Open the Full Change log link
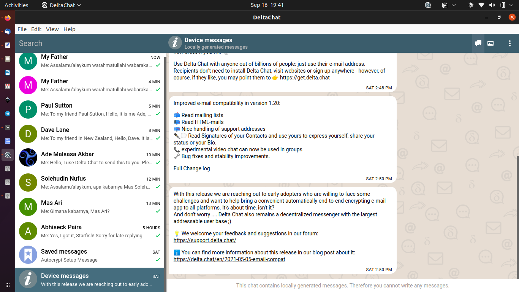 (191, 168)
